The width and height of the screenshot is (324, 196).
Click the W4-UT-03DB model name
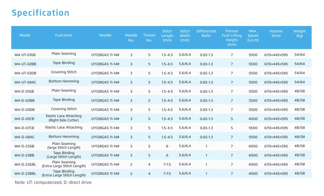click(25, 73)
